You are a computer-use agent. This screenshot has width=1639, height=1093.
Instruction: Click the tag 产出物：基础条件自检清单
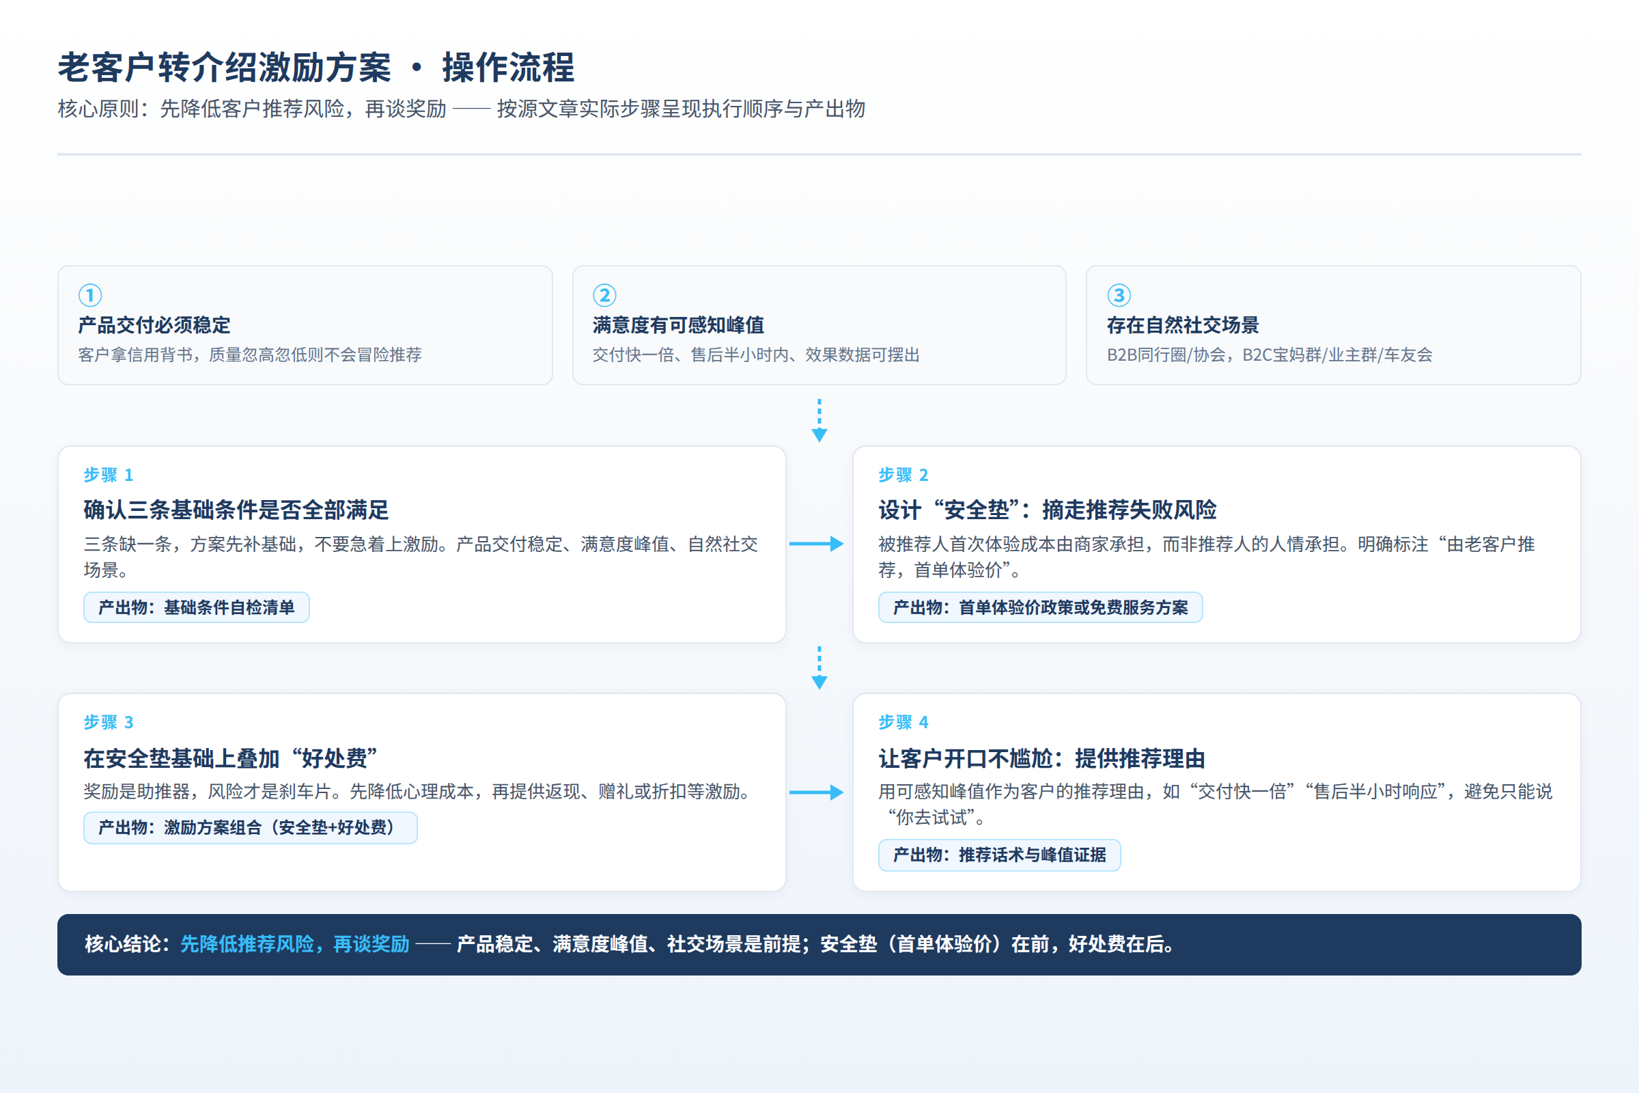[x=197, y=607]
